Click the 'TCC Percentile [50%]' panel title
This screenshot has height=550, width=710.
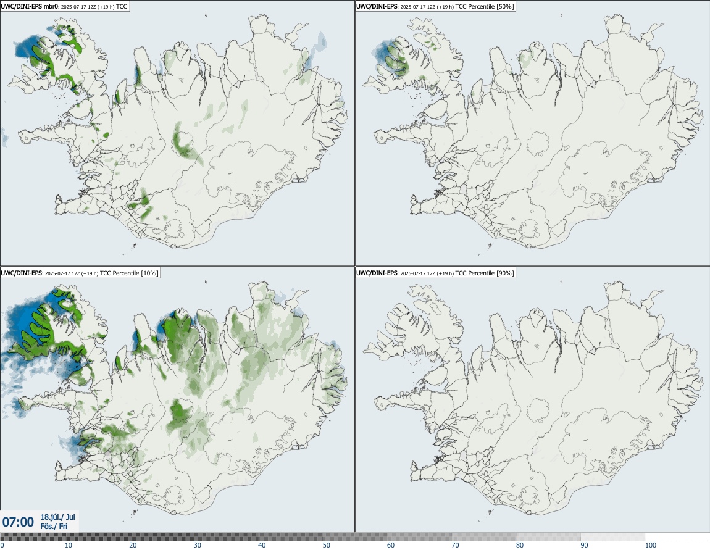(436, 7)
